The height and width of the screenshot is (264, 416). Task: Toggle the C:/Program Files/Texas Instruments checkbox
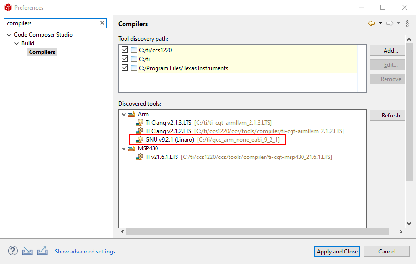[x=125, y=68]
